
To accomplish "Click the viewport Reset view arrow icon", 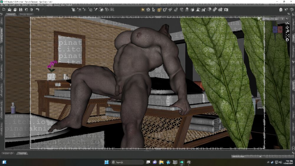I will coord(287,40).
